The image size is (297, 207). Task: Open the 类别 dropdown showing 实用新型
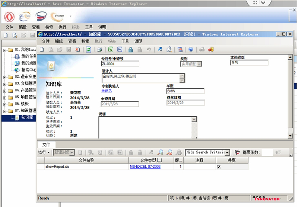(x=199, y=64)
